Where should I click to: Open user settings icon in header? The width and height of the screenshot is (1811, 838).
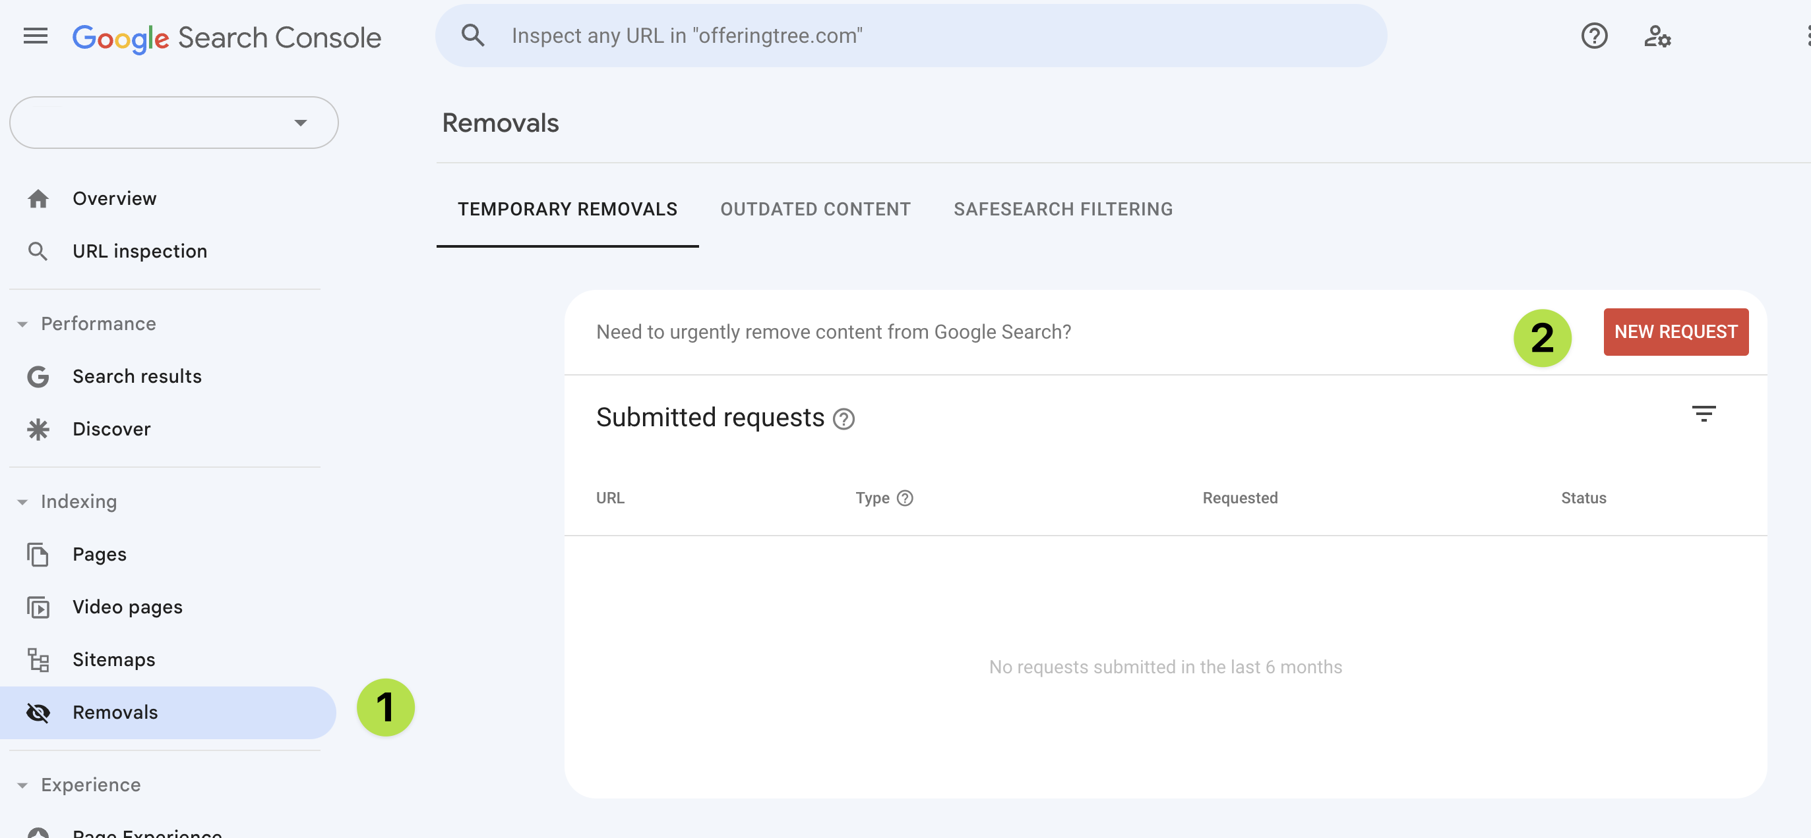click(x=1657, y=36)
